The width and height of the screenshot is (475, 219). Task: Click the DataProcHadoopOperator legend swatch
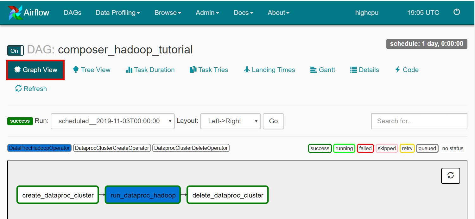[x=40, y=148]
